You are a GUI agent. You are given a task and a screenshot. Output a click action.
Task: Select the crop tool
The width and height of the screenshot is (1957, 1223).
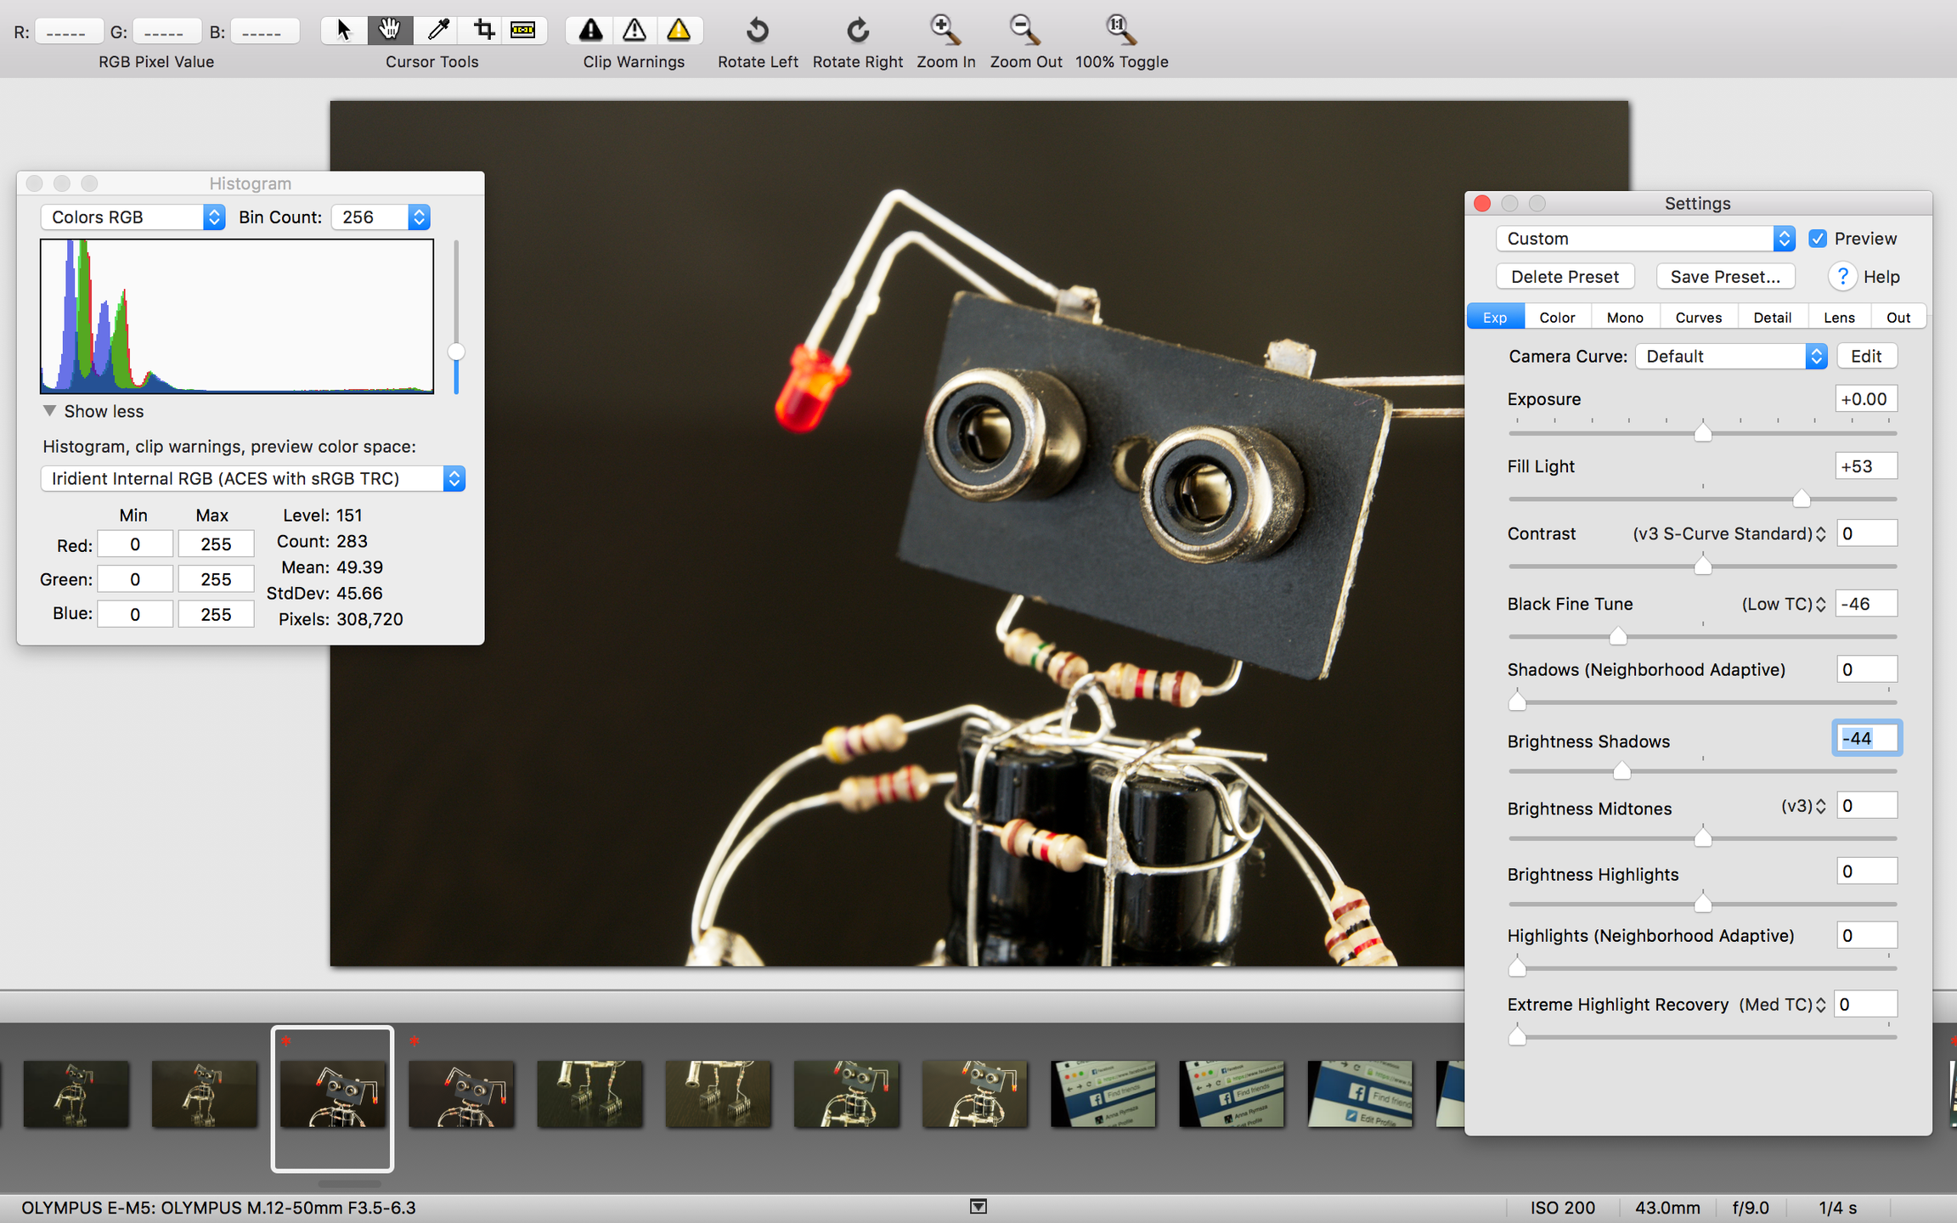pyautogui.click(x=483, y=31)
